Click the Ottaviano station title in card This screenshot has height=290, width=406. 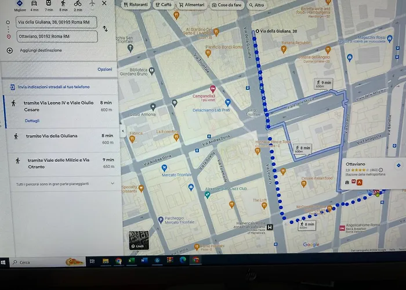point(355,164)
